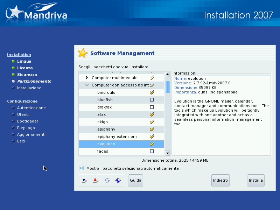Deselect the ekiga package checkmark

pos(152,122)
